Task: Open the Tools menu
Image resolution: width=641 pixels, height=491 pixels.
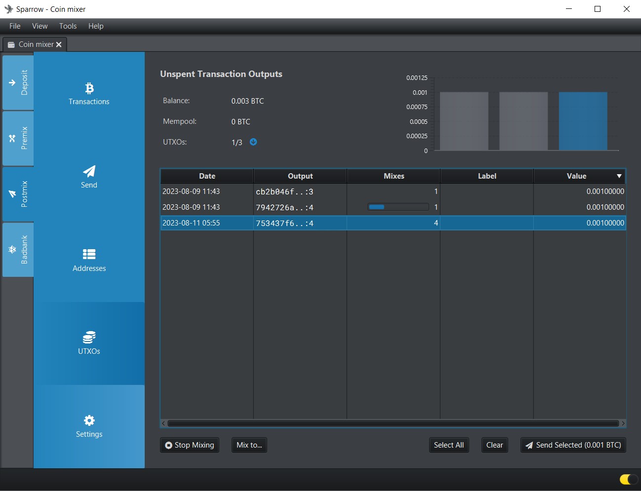Action: tap(68, 26)
